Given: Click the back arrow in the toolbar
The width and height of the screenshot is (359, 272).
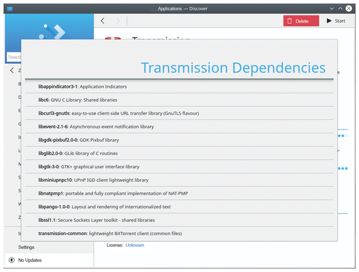Looking at the screenshot, I should pyautogui.click(x=102, y=21).
